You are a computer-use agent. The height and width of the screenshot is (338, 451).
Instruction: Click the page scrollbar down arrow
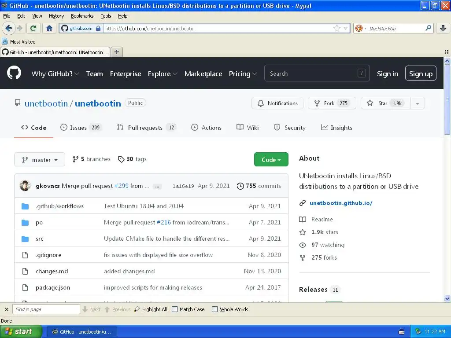tap(447, 298)
